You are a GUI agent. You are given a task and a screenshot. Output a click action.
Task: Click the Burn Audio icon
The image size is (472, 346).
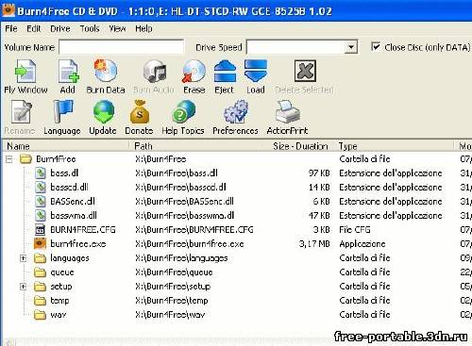155,72
